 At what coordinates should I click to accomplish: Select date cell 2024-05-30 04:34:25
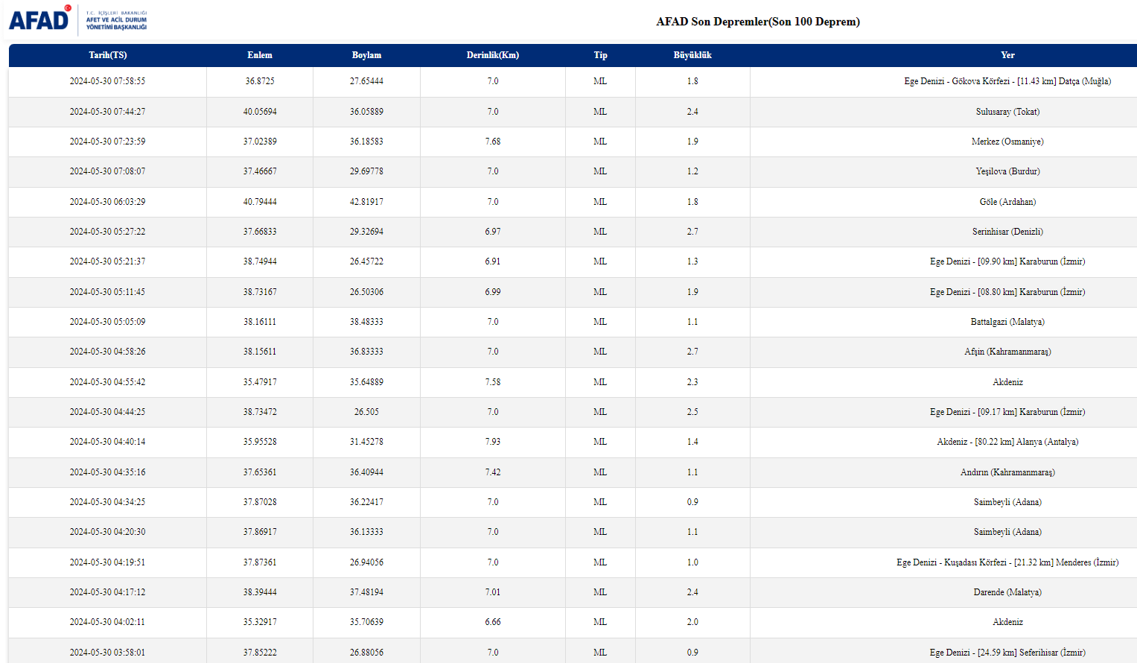108,502
